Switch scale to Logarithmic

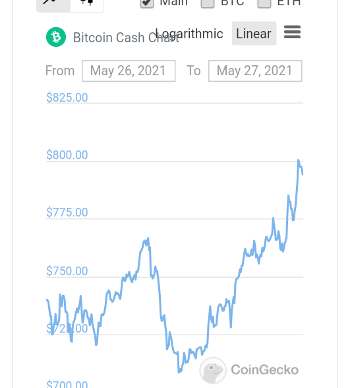pyautogui.click(x=189, y=34)
